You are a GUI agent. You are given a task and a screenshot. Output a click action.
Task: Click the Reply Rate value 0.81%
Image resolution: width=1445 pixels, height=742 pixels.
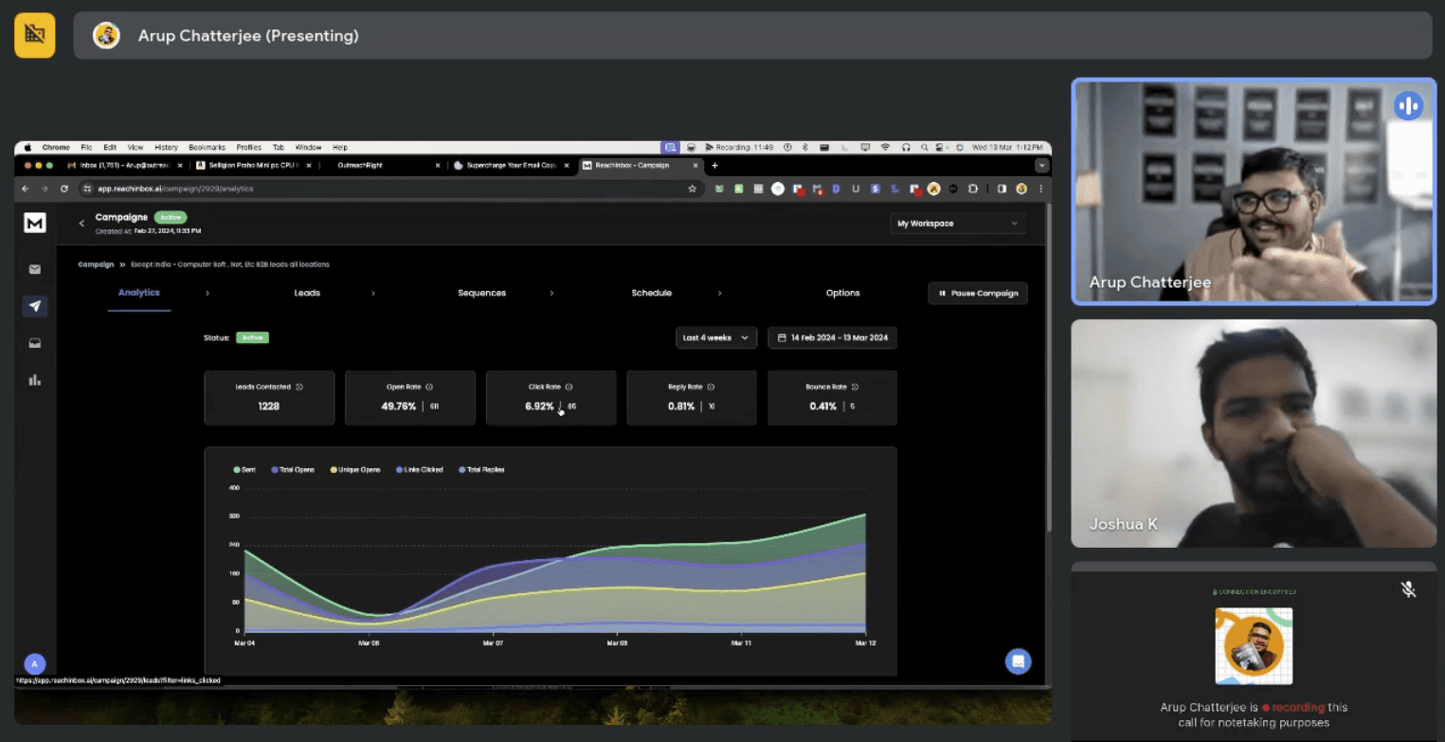point(680,407)
